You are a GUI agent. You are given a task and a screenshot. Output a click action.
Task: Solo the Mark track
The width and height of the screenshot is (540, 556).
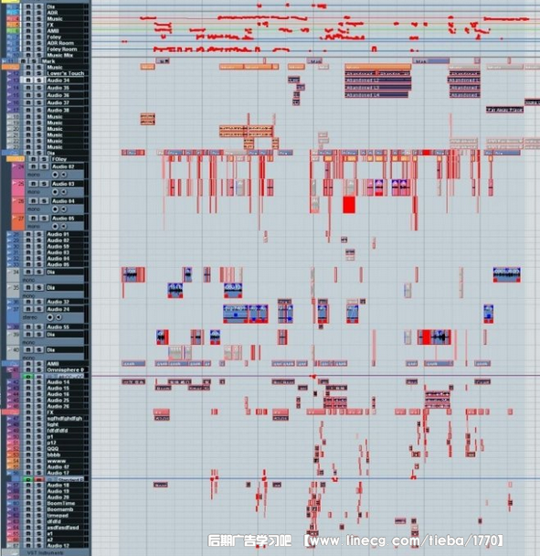(34, 61)
